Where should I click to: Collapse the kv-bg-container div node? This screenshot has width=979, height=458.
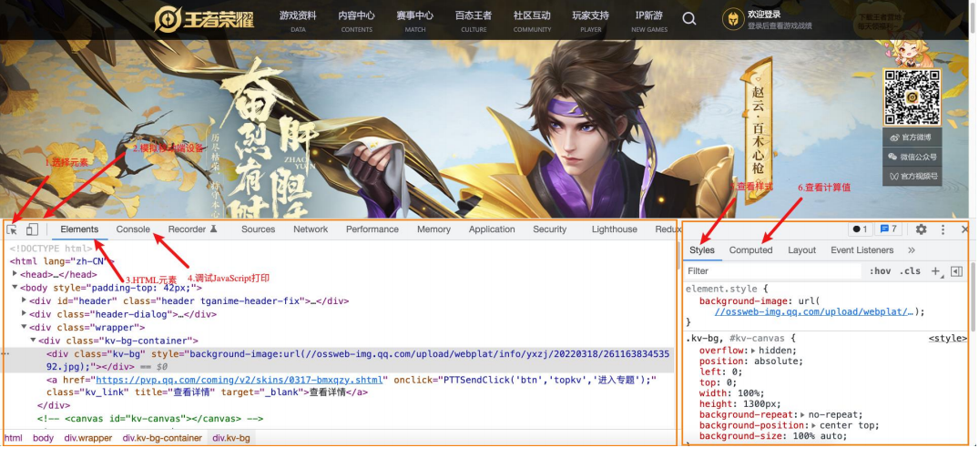(x=34, y=341)
